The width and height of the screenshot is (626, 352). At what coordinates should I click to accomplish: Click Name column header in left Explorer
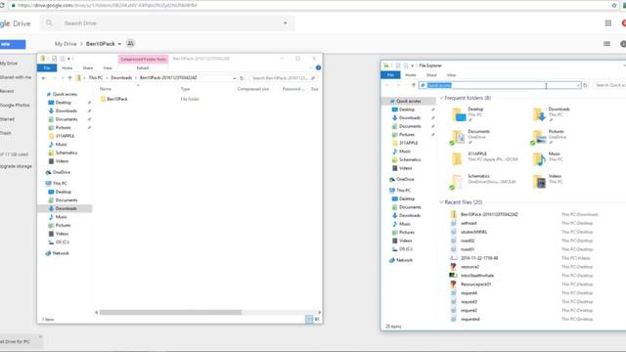coord(106,89)
